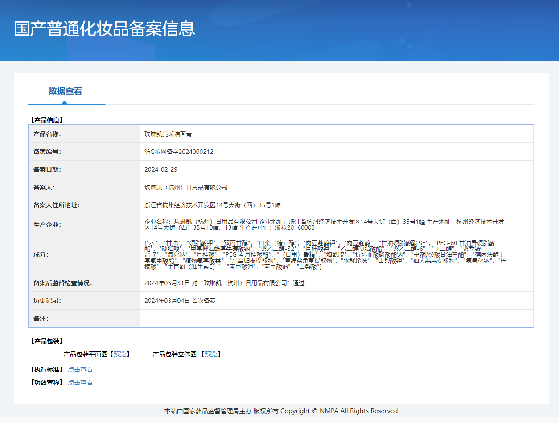
Task: Select 2024年03月04日 首次备案 history entry
Action: (x=180, y=301)
